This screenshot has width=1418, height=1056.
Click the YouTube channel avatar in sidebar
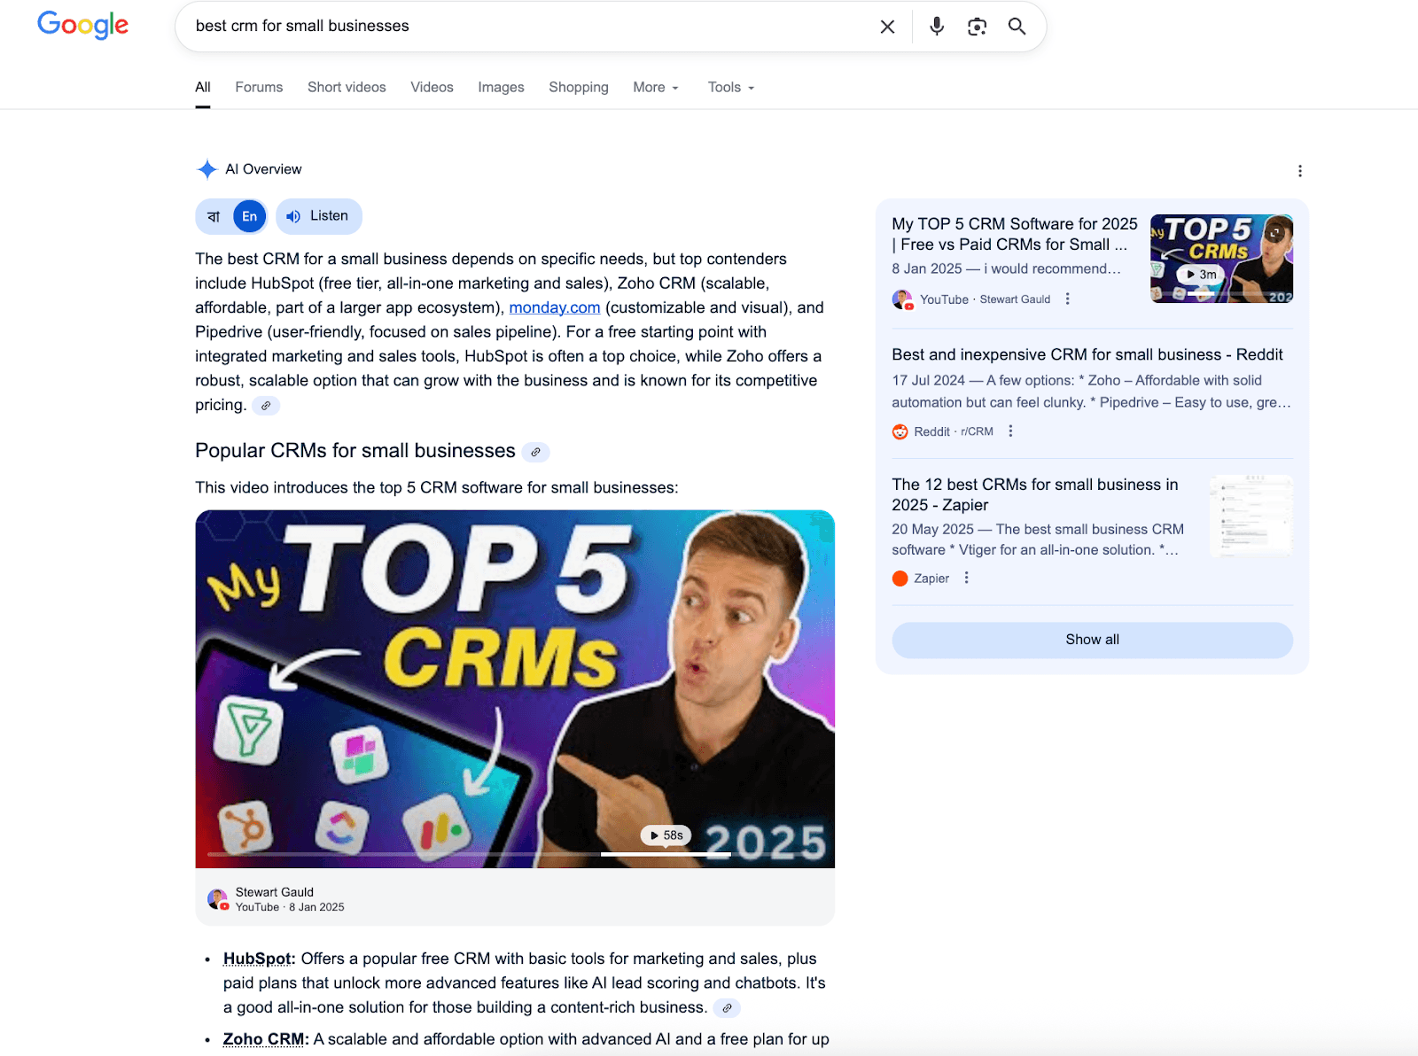coord(902,299)
